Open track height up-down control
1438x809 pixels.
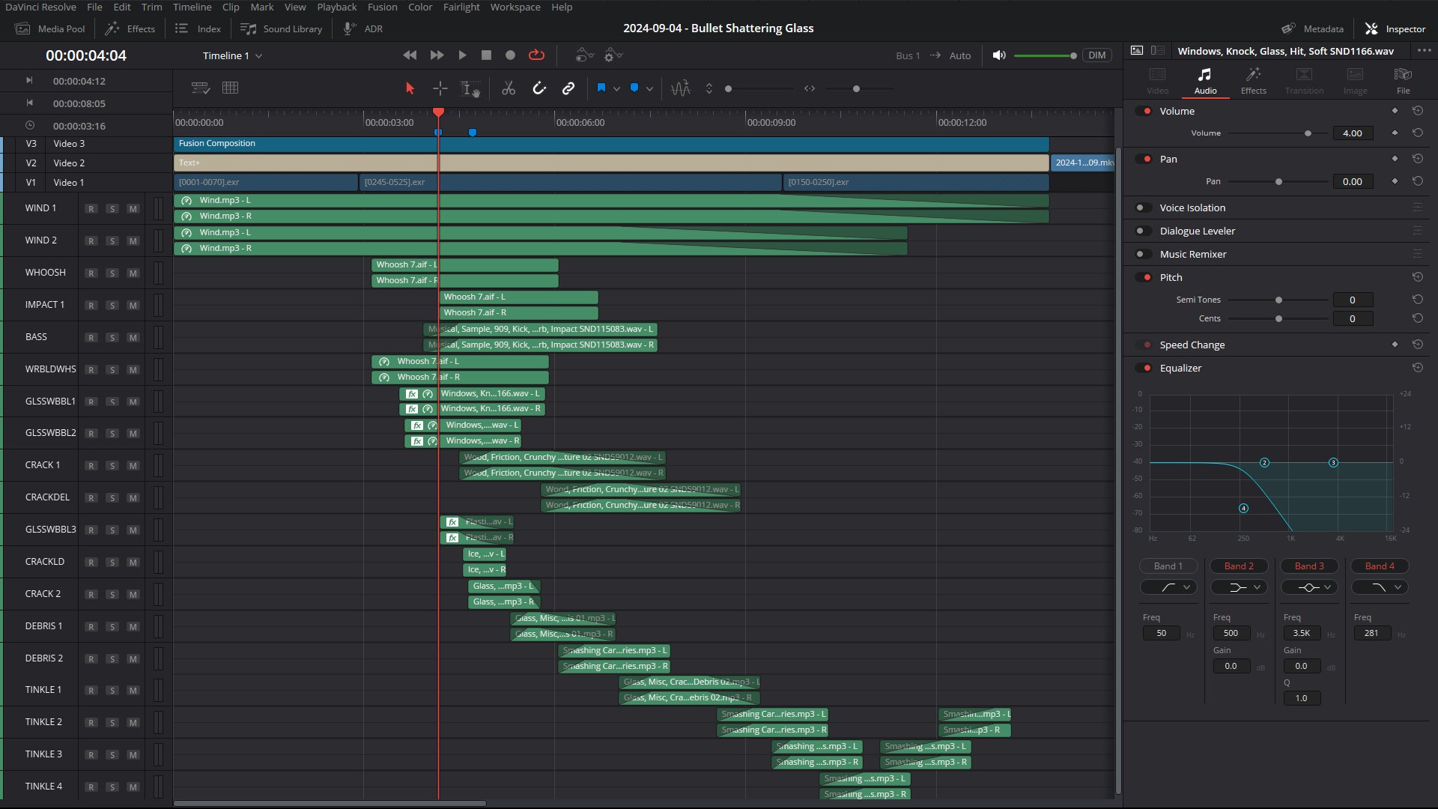tap(709, 88)
